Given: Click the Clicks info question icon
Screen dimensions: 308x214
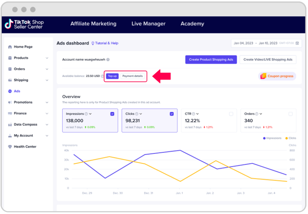Looking at the screenshot, I should coord(137,114).
